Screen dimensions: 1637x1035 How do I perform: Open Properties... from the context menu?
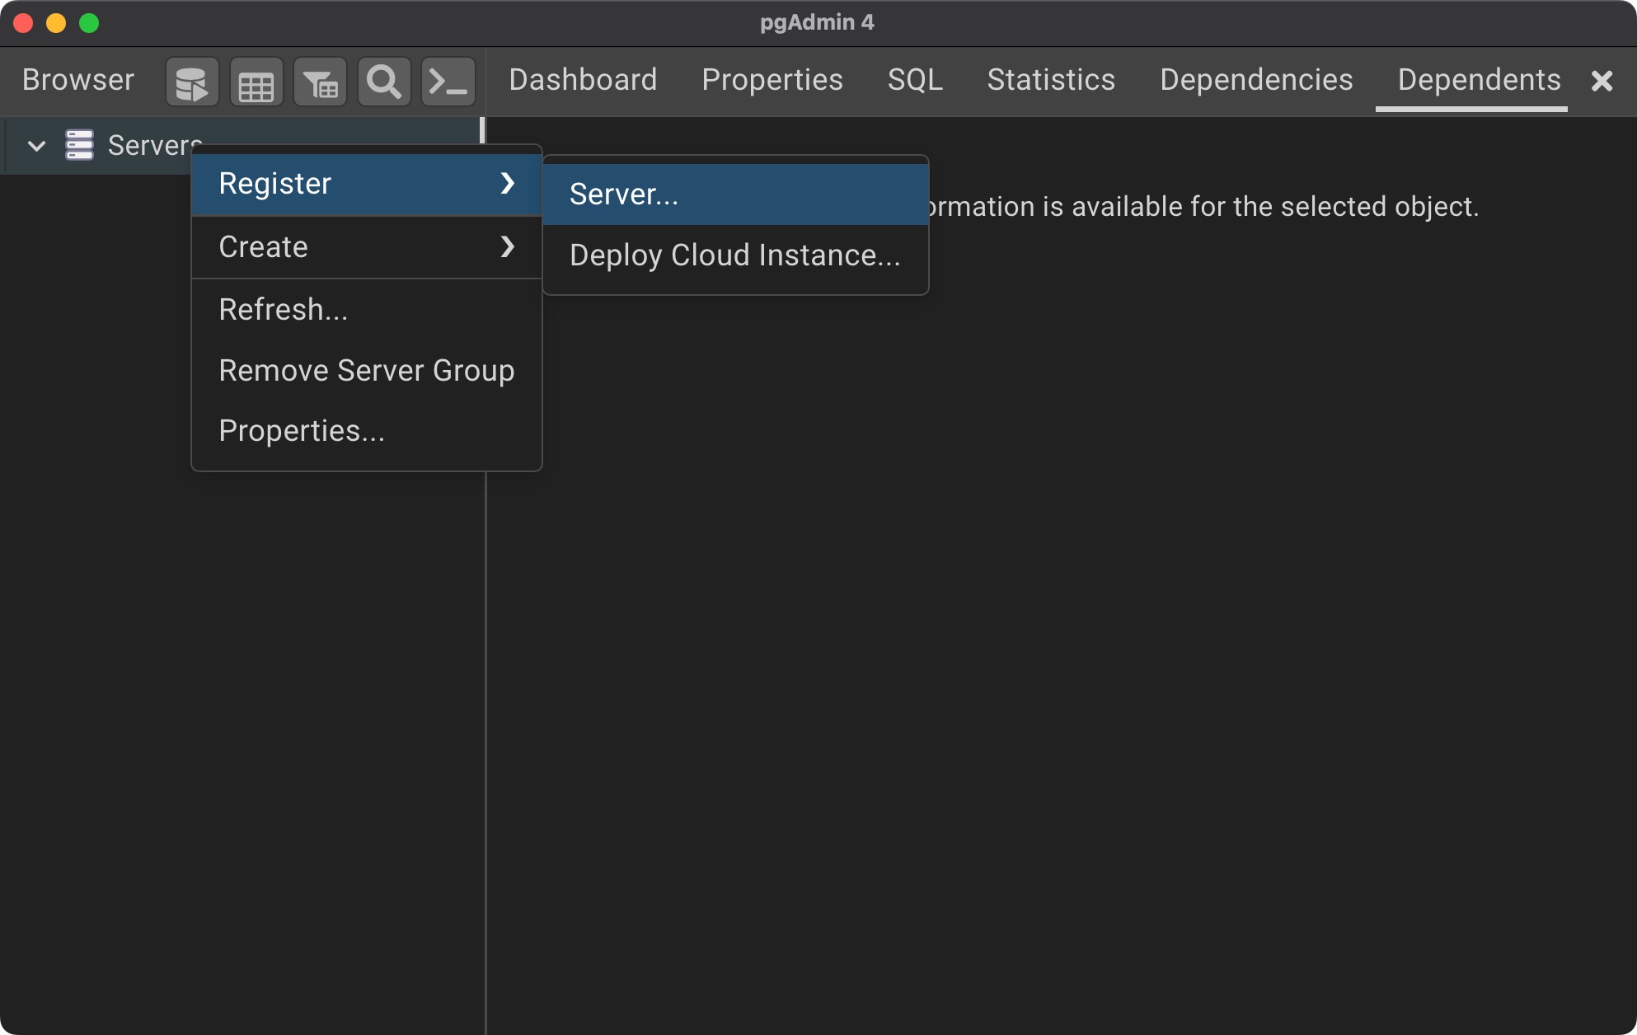(x=302, y=431)
